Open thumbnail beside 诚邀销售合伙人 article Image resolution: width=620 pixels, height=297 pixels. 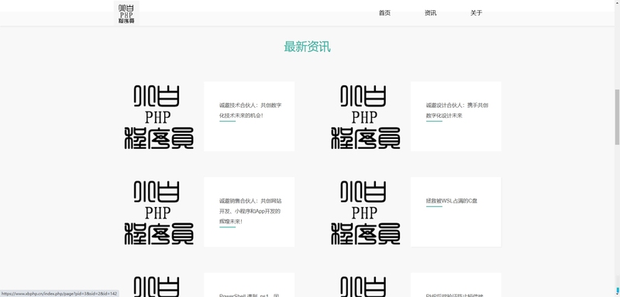tap(159, 212)
